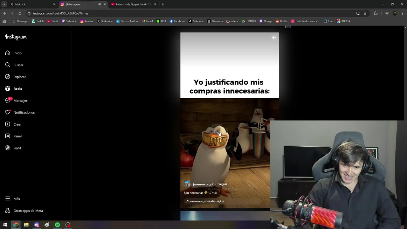
Task: Click the address bar URL
Action: (61, 13)
